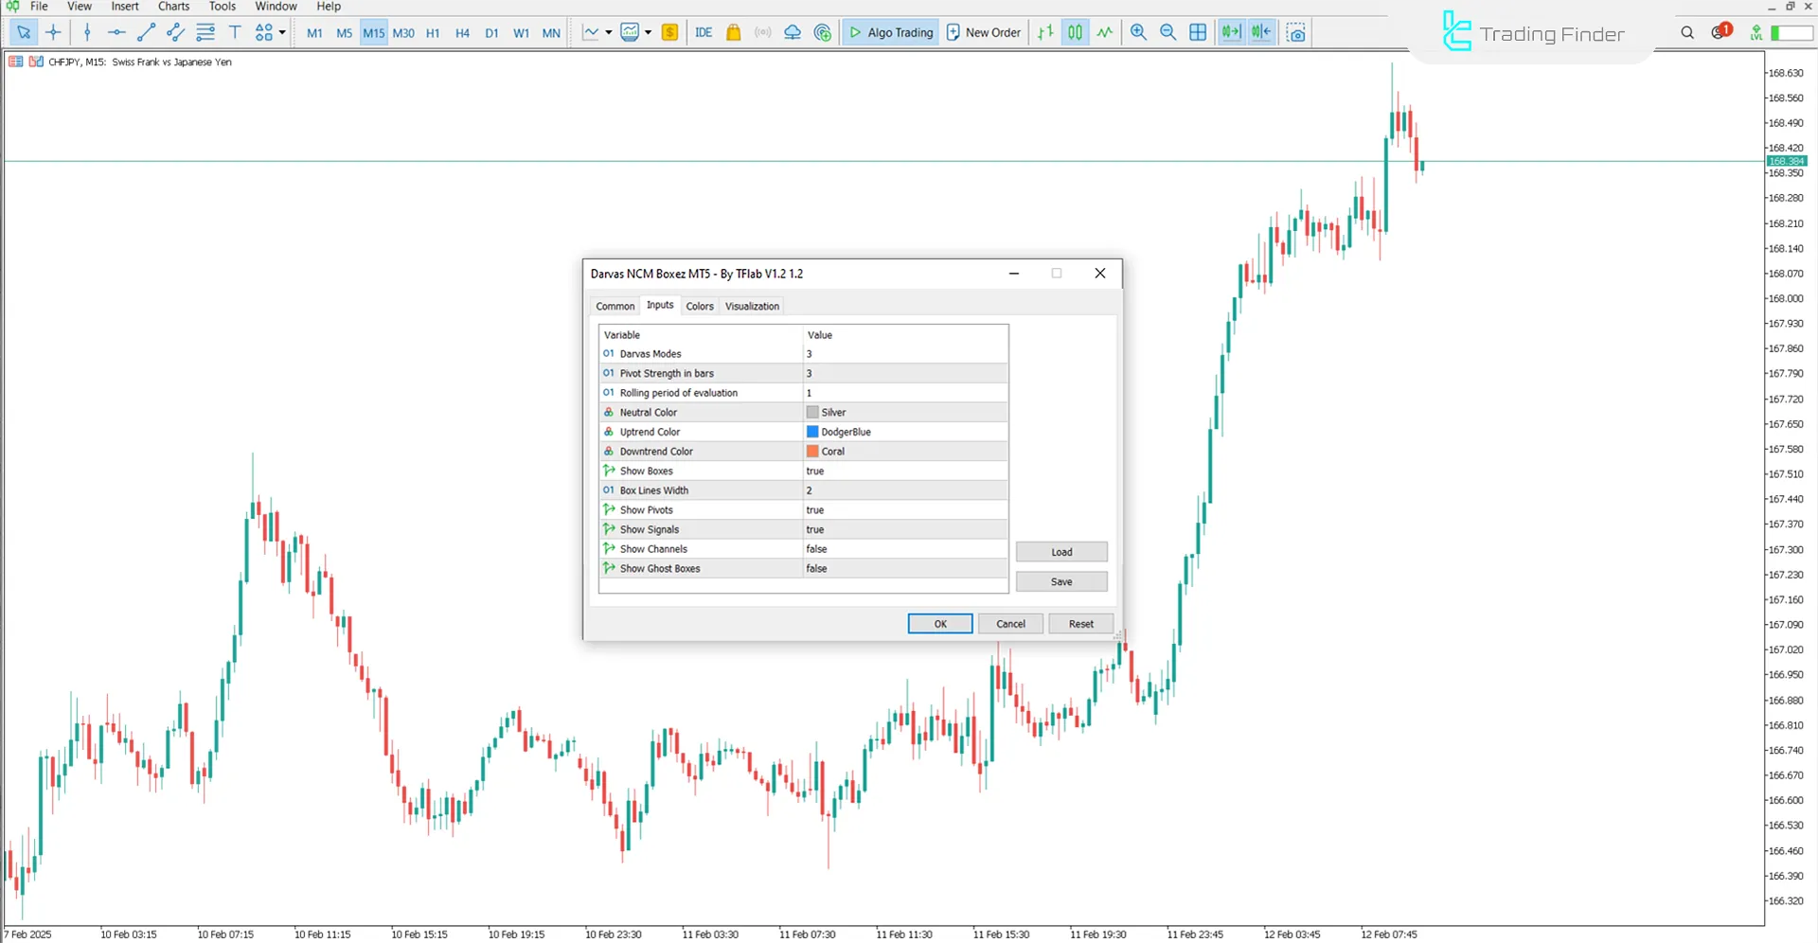Open the indicators dropdown arrow
The width and height of the screenshot is (1818, 943).
649,32
